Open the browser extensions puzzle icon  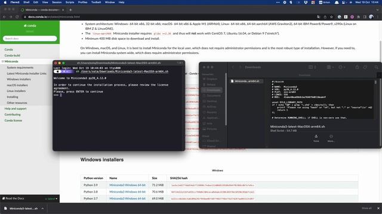click(x=358, y=17)
